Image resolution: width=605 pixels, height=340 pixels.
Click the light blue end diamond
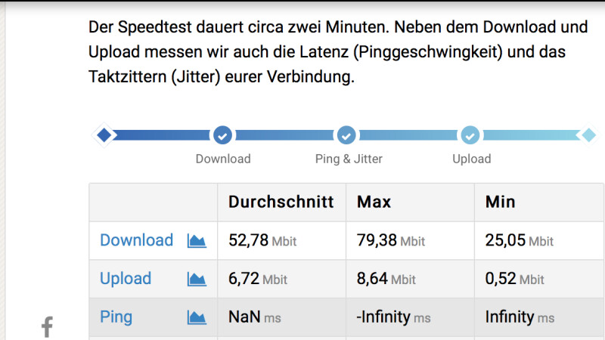pos(589,135)
